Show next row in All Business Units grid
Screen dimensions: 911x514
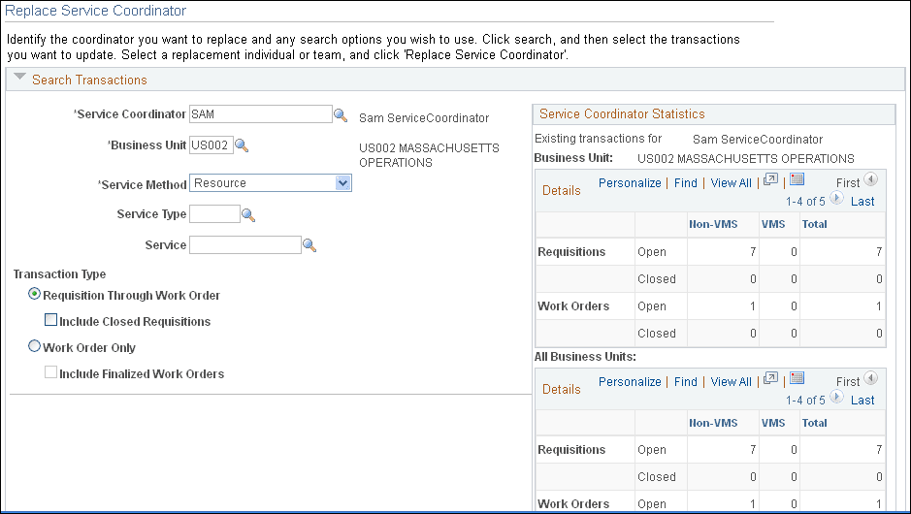click(836, 397)
